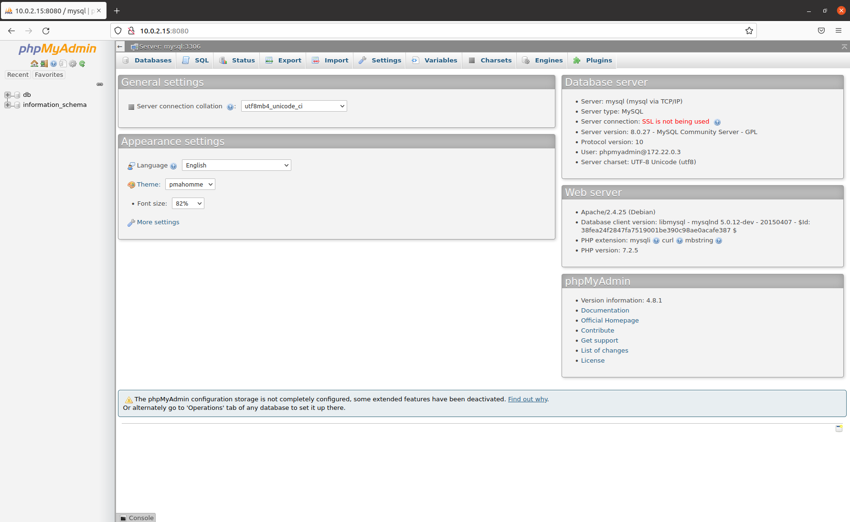The width and height of the screenshot is (850, 522).
Task: Open the Theme dropdown showing pmahomme
Action: tap(190, 184)
